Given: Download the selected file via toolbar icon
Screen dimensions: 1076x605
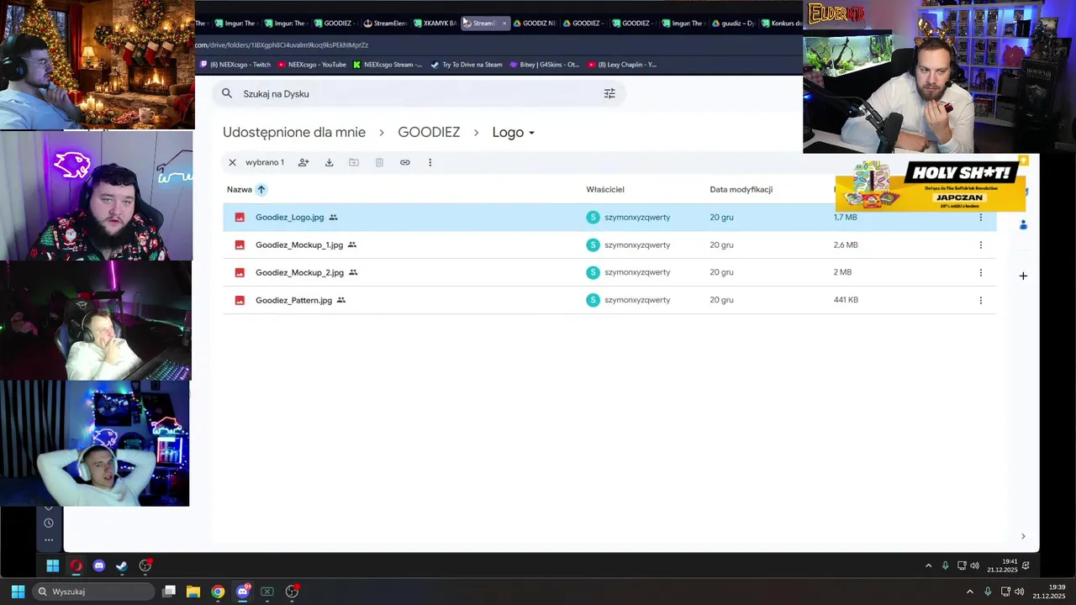Looking at the screenshot, I should [329, 162].
